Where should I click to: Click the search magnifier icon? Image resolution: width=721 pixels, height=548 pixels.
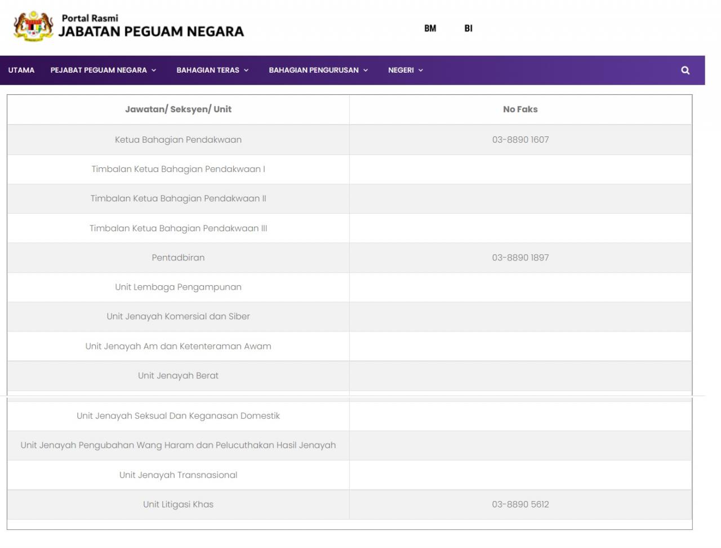coord(685,70)
